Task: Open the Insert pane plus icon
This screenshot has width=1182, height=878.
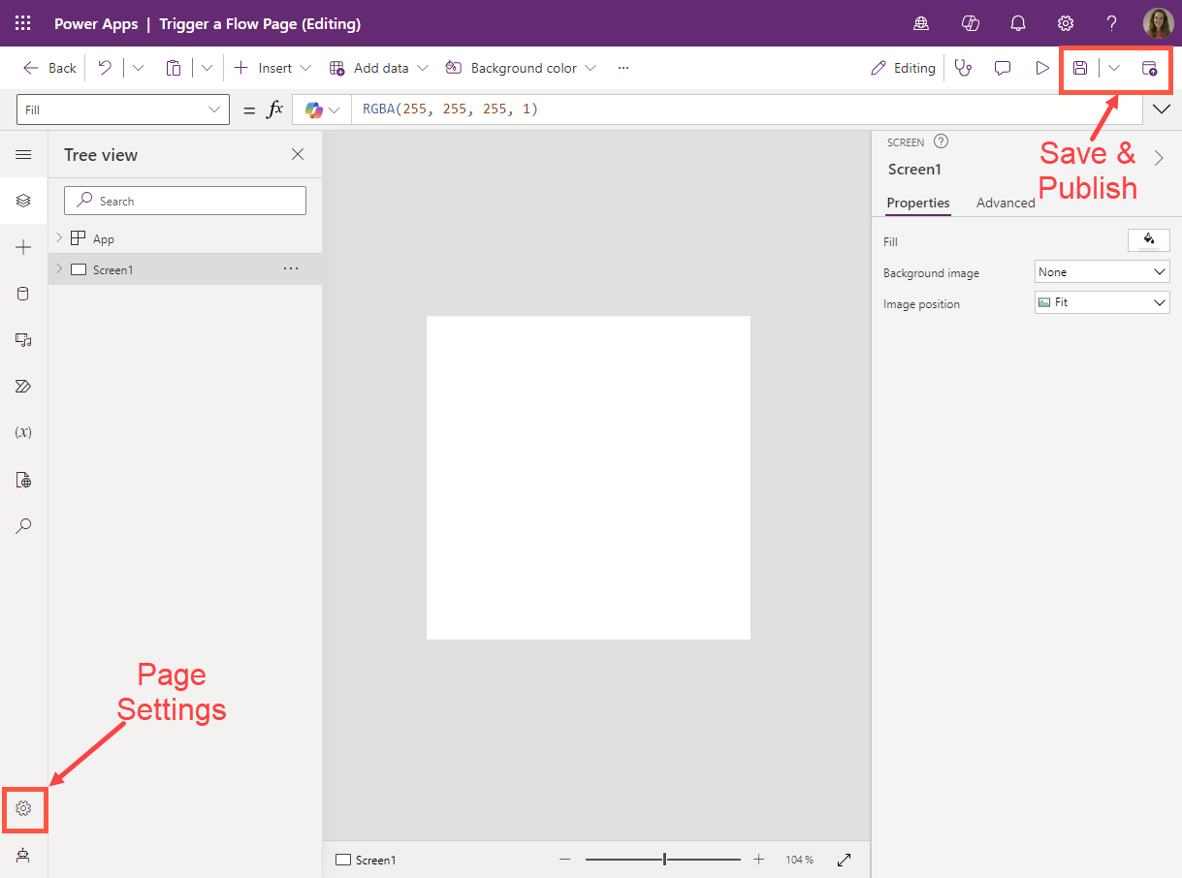Action: point(23,247)
